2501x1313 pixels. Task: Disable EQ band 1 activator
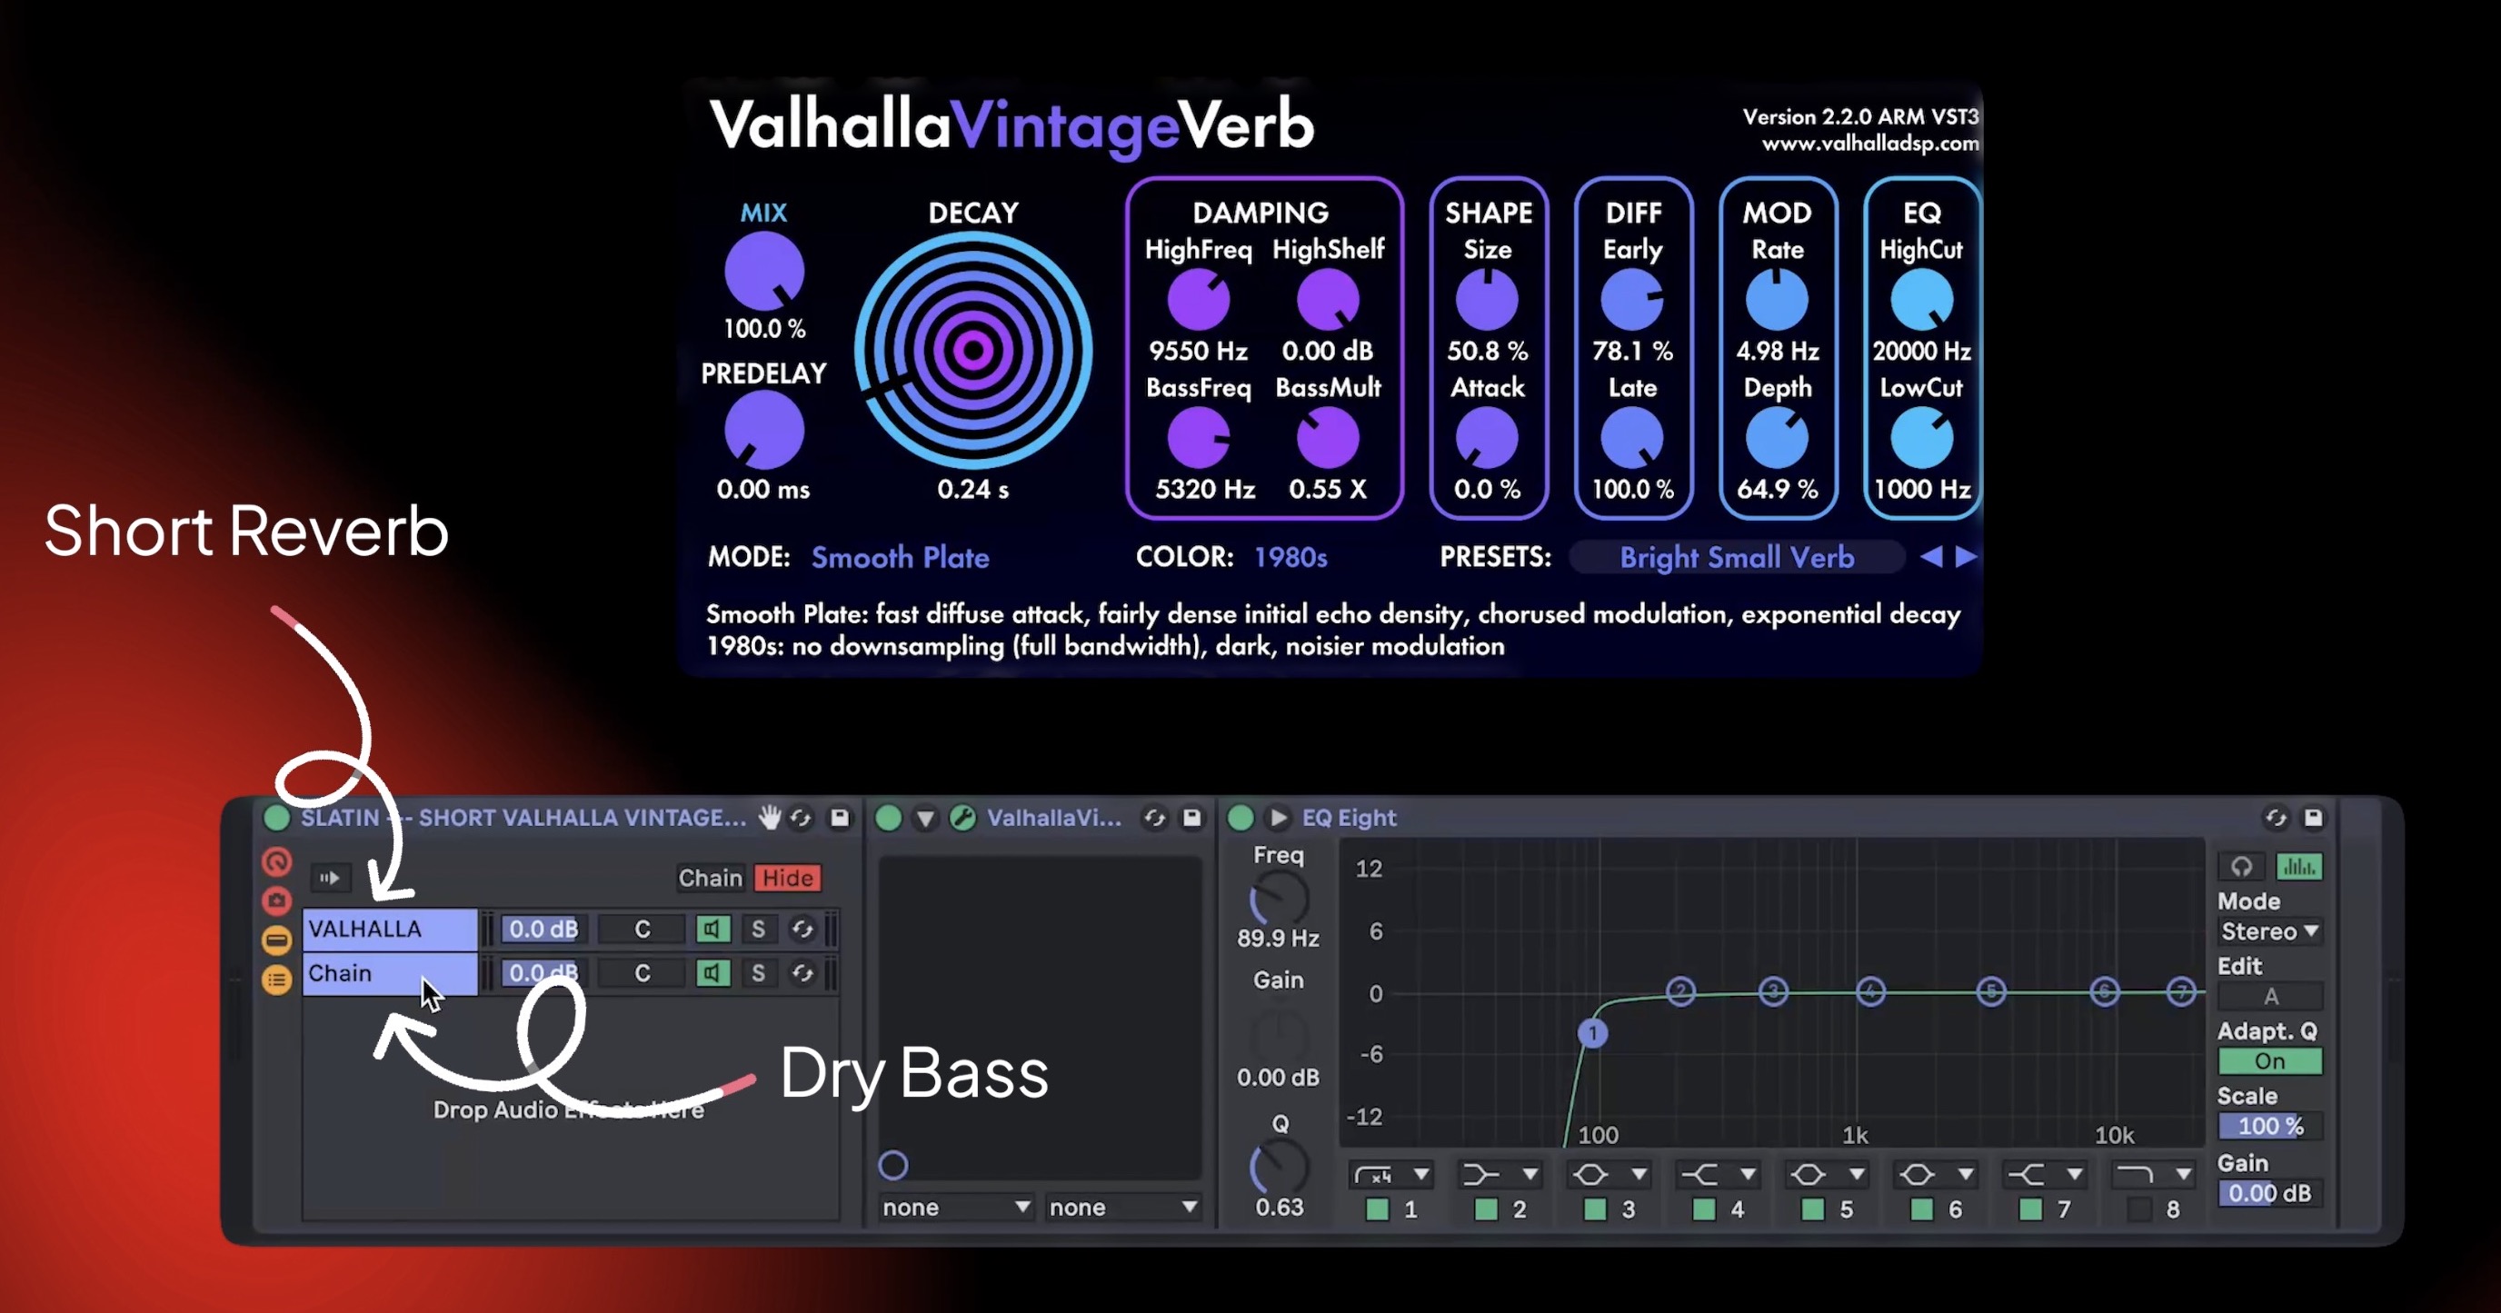click(x=1377, y=1209)
